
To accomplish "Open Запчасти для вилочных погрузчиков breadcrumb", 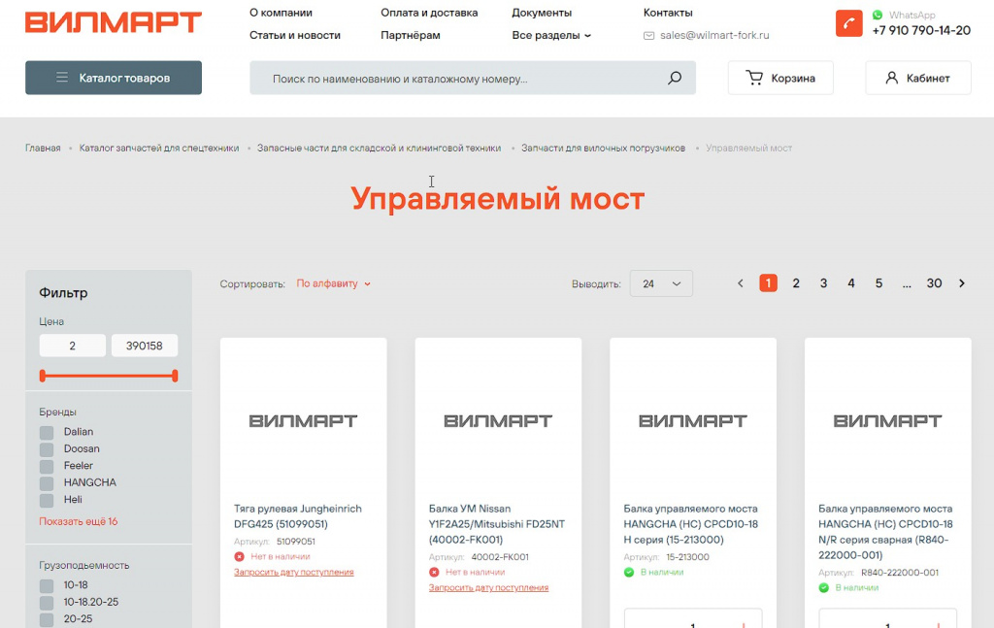I will pyautogui.click(x=603, y=149).
